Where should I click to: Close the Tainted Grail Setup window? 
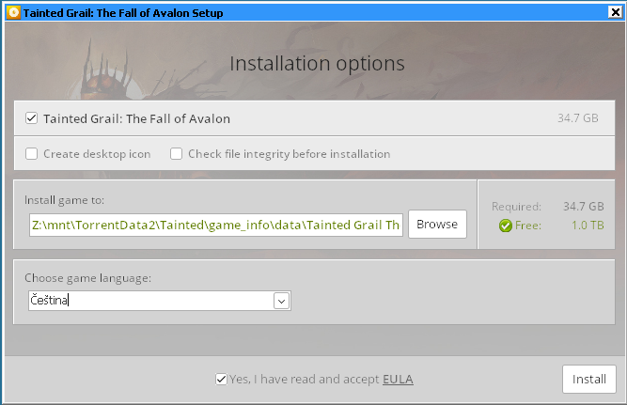615,11
